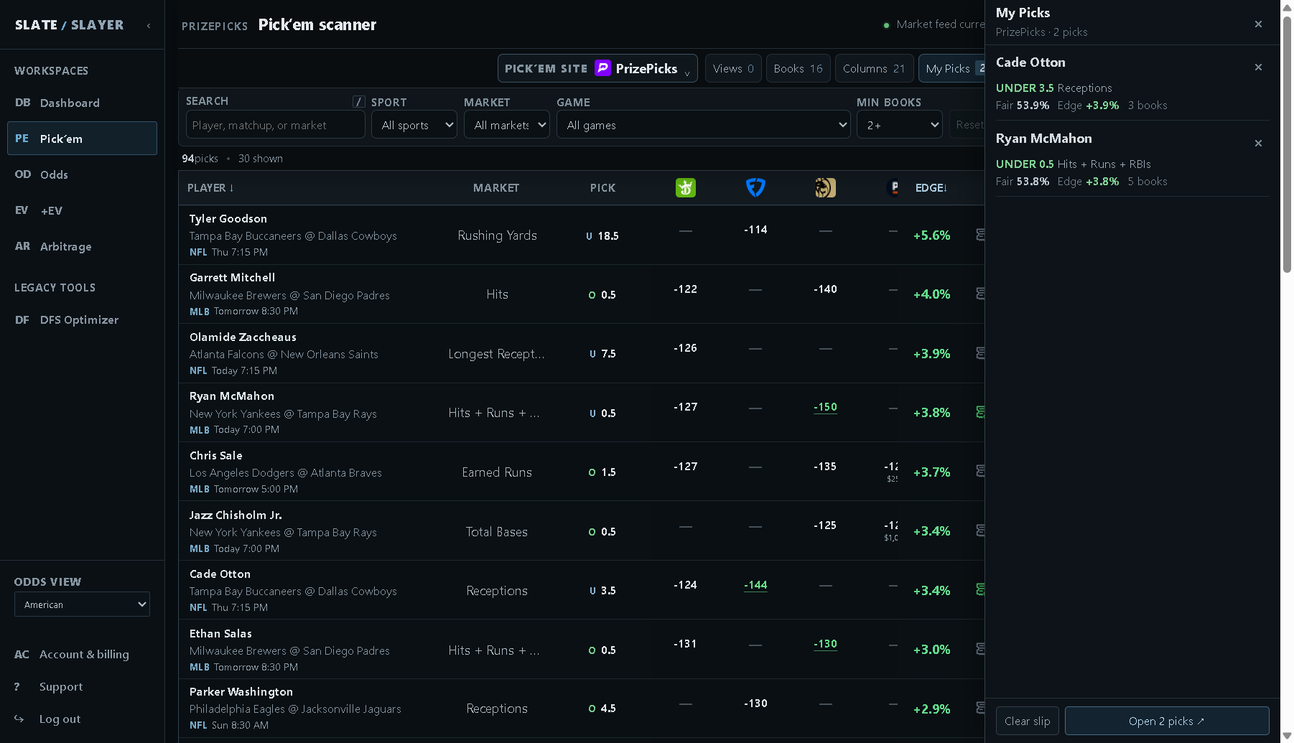Expand the All games dropdown

click(x=704, y=125)
